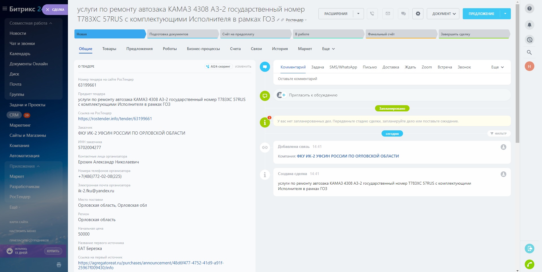Collapse the Приложения section
Viewport: 542px width, 272px height.
(25, 166)
